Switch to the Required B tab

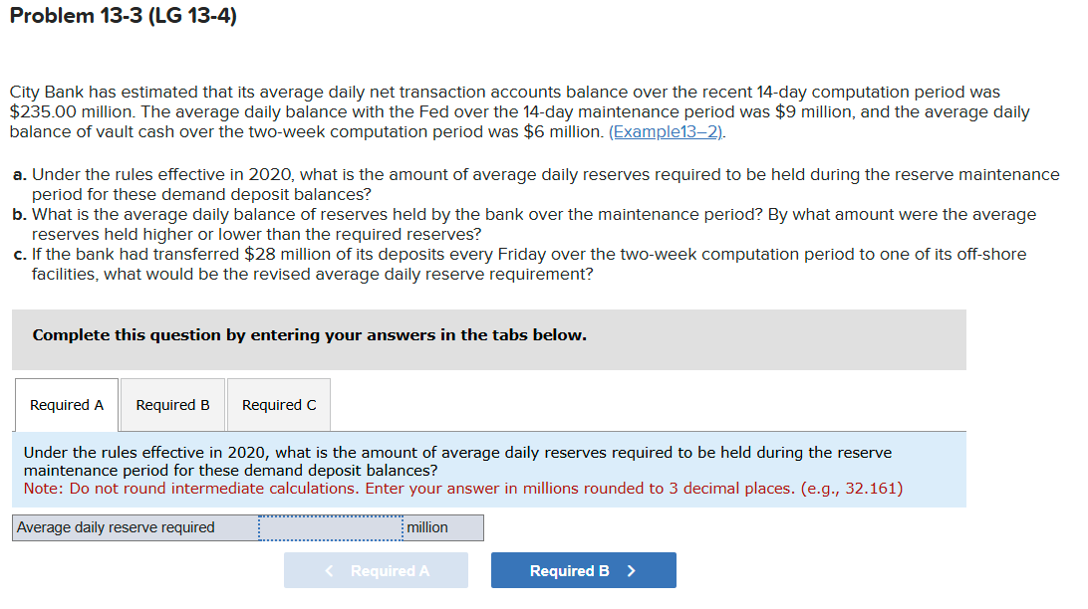[x=172, y=404]
